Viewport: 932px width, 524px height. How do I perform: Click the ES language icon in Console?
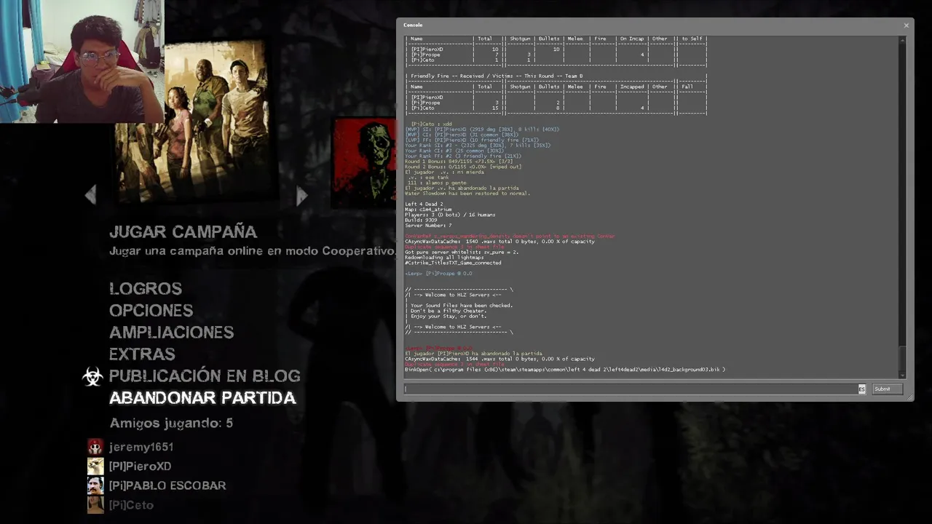coord(861,389)
